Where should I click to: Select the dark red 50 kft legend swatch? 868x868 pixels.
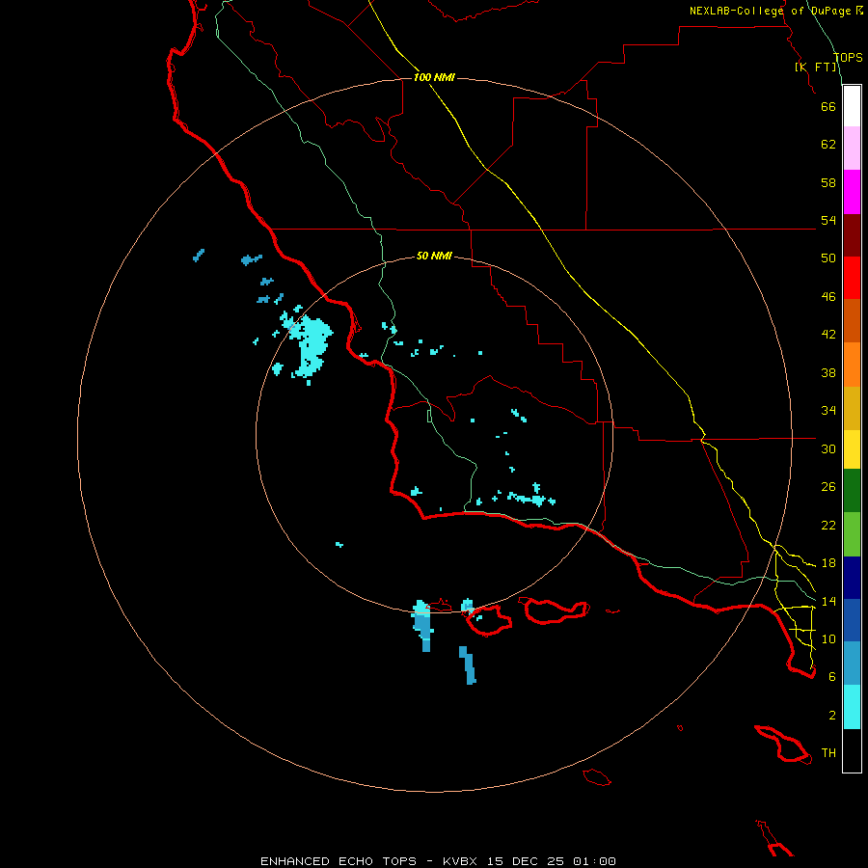point(852,235)
